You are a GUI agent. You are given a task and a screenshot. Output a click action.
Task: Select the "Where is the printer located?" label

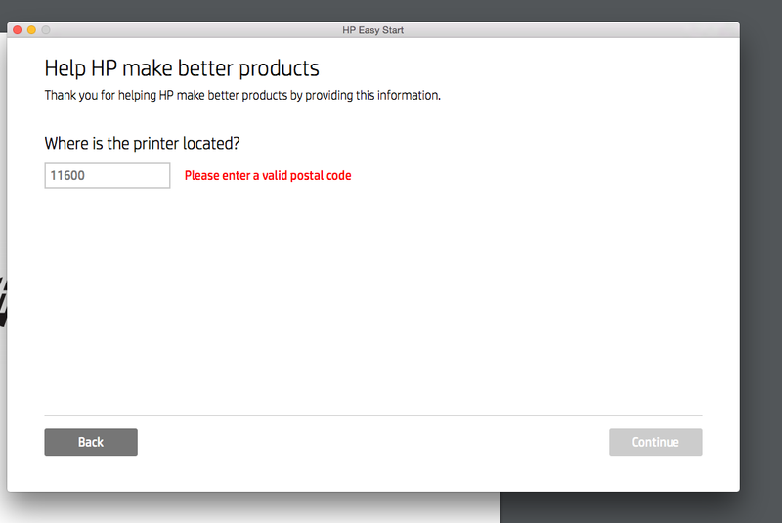pyautogui.click(x=143, y=144)
